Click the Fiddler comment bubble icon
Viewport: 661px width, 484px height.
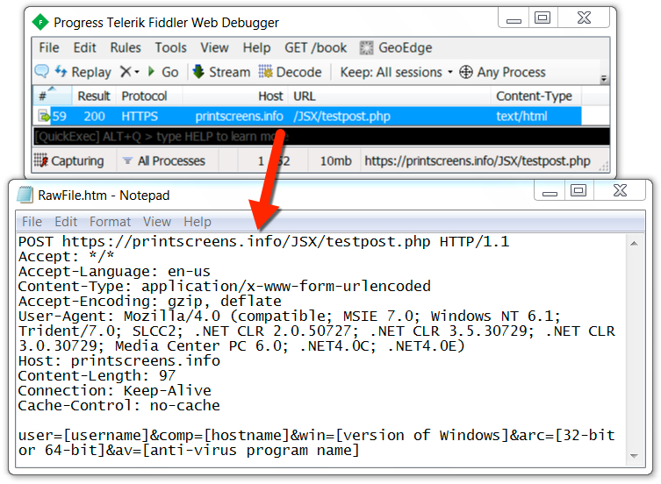[42, 71]
